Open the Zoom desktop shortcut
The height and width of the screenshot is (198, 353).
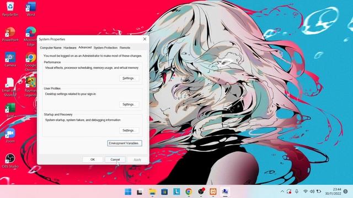10,136
